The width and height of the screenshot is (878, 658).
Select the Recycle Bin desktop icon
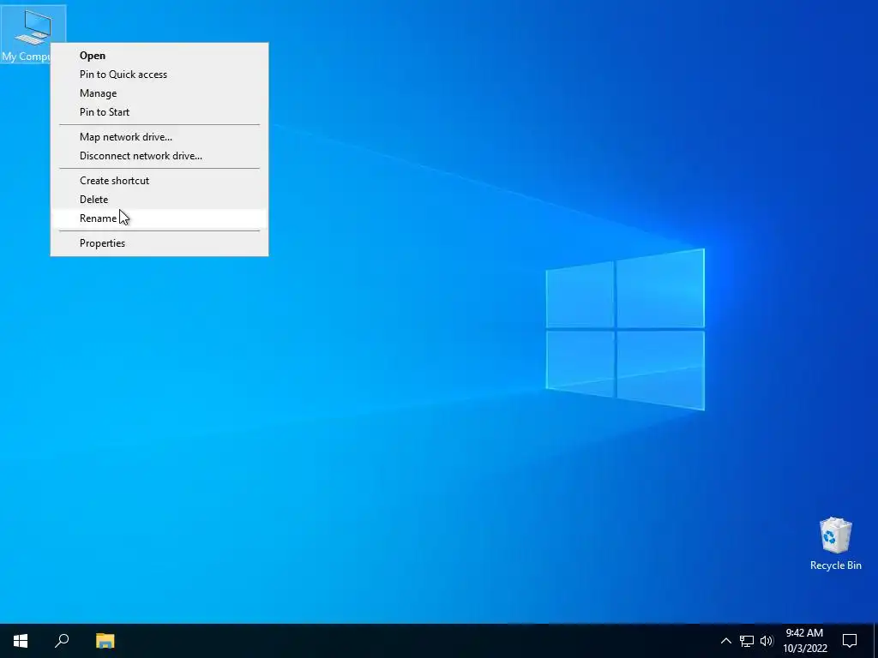835,544
